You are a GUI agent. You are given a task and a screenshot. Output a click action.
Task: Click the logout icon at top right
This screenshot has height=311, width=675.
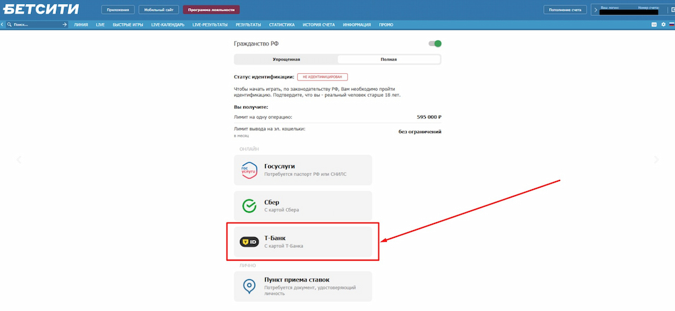click(x=672, y=10)
